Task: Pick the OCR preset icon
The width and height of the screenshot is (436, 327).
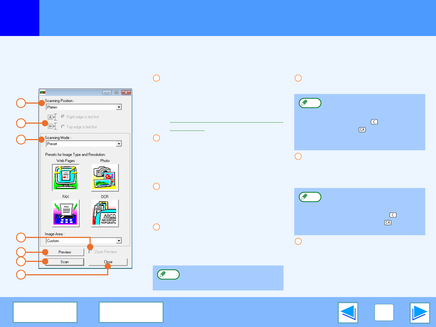Action: [105, 213]
